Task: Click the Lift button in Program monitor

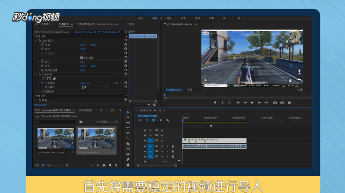Action: (x=275, y=102)
